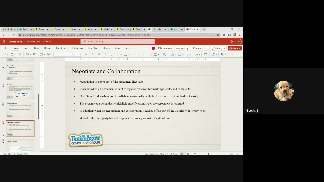324x182 pixels.
Task: Open the File menu
Action: [5, 48]
